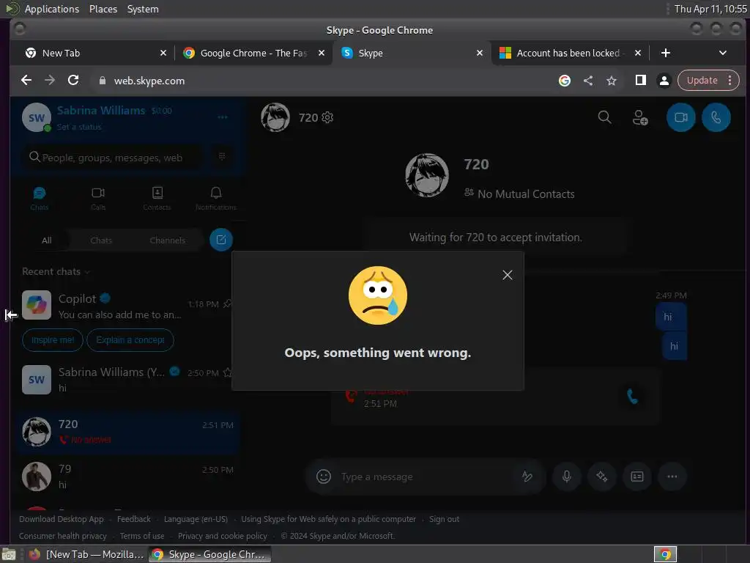Start an audio call with 720
The width and height of the screenshot is (750, 563).
[716, 117]
